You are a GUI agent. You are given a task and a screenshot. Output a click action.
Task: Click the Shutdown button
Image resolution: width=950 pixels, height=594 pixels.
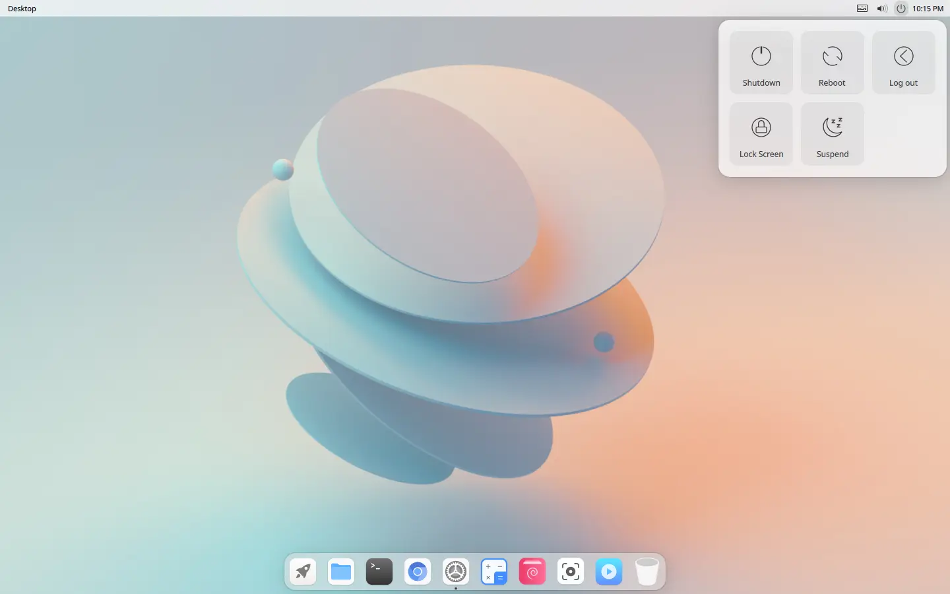(761, 63)
